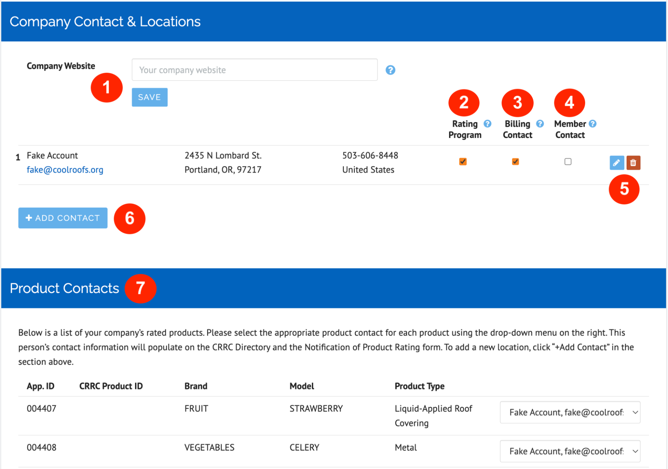The height and width of the screenshot is (469, 668).
Task: Click the Product Contacts section header
Action: (64, 288)
